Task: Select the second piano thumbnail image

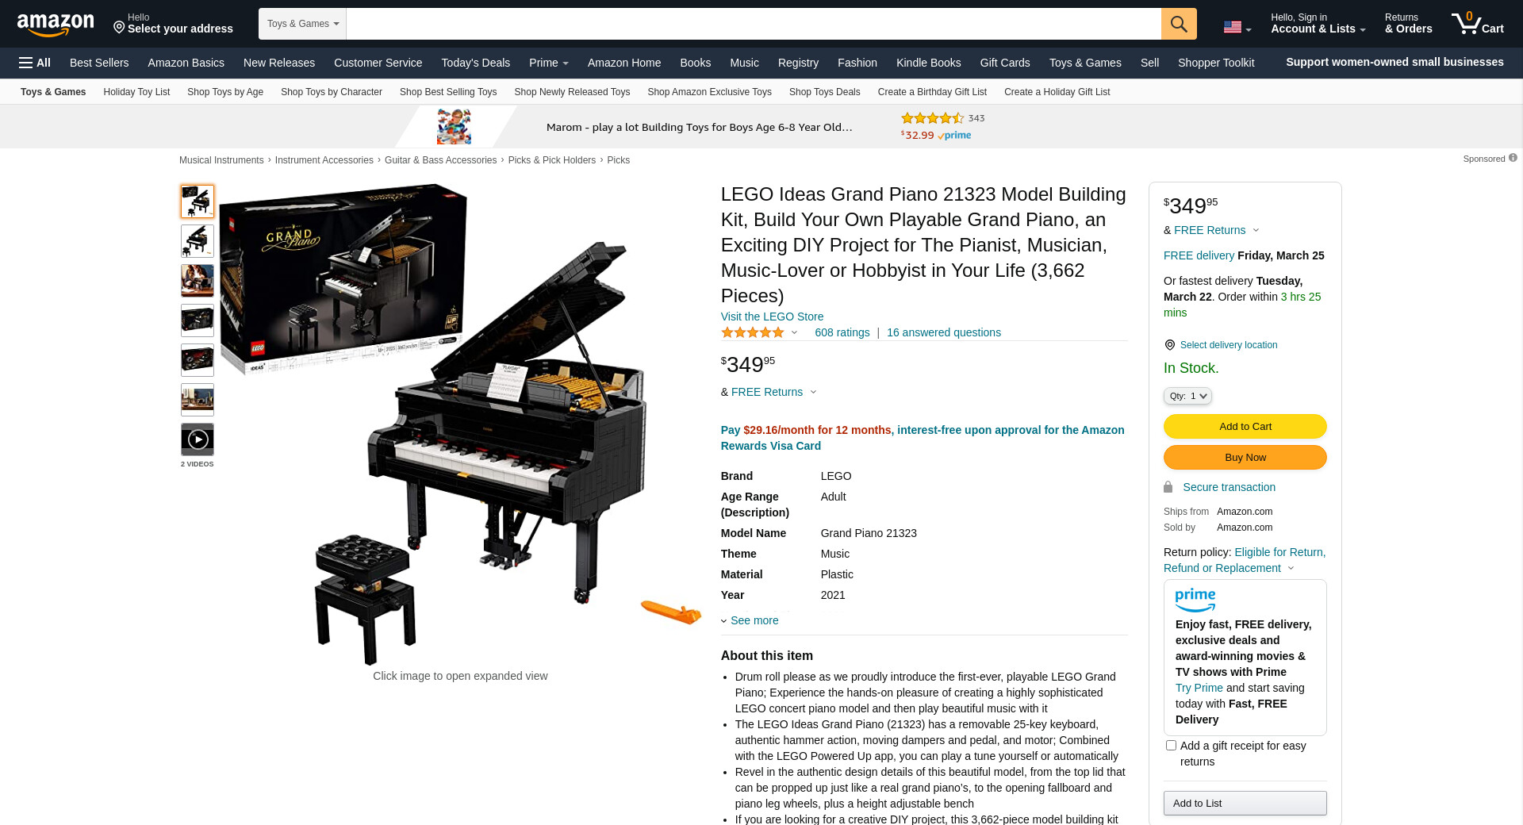Action: click(198, 241)
